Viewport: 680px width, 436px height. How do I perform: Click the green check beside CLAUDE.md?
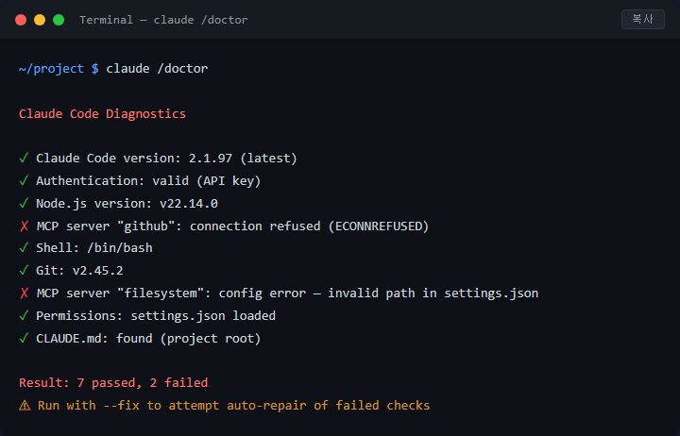tap(24, 338)
